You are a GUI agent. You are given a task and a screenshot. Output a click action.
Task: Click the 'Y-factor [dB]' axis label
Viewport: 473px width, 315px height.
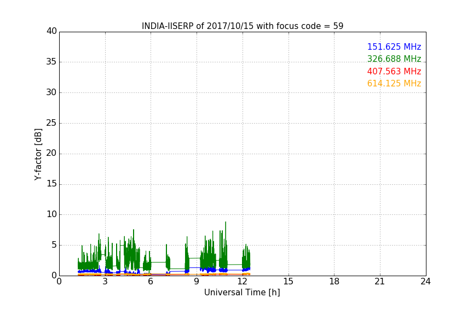click(x=38, y=154)
